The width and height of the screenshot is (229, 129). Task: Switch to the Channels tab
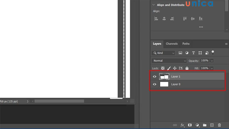coord(172,44)
